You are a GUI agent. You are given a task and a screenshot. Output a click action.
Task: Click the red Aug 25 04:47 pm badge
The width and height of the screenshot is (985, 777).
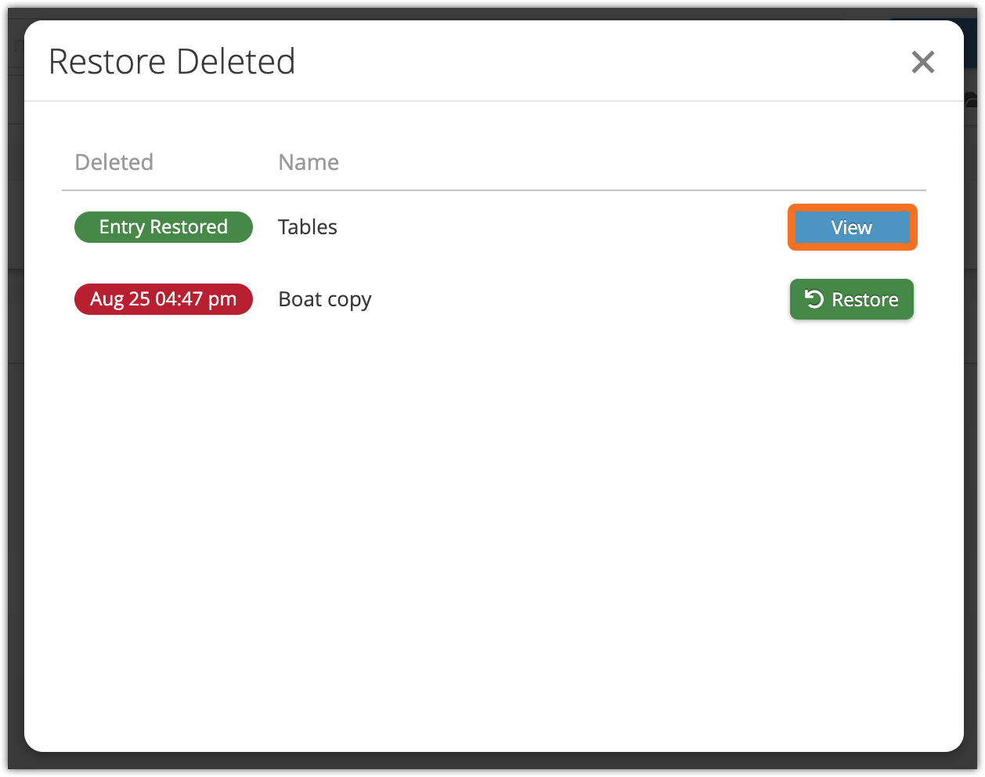coord(163,299)
